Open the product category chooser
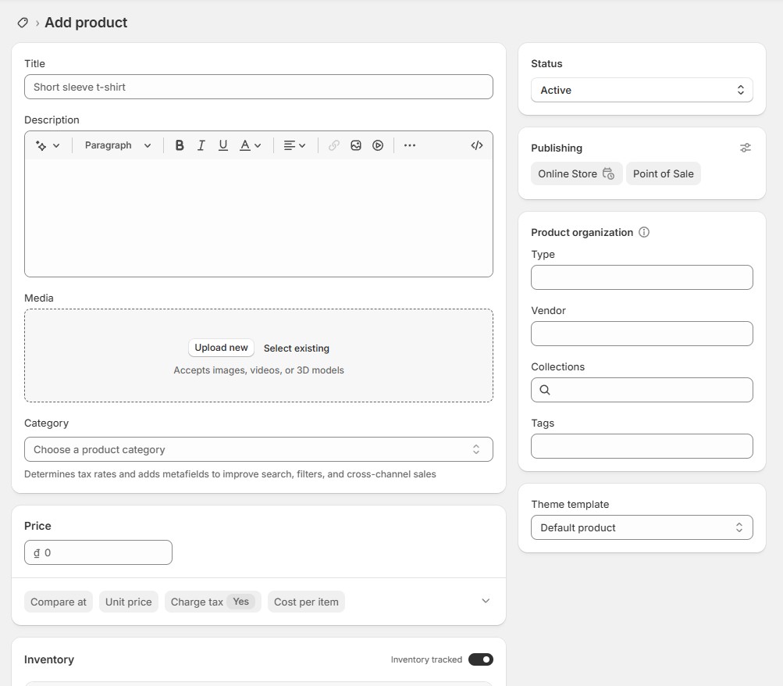This screenshot has height=686, width=783. 258,449
